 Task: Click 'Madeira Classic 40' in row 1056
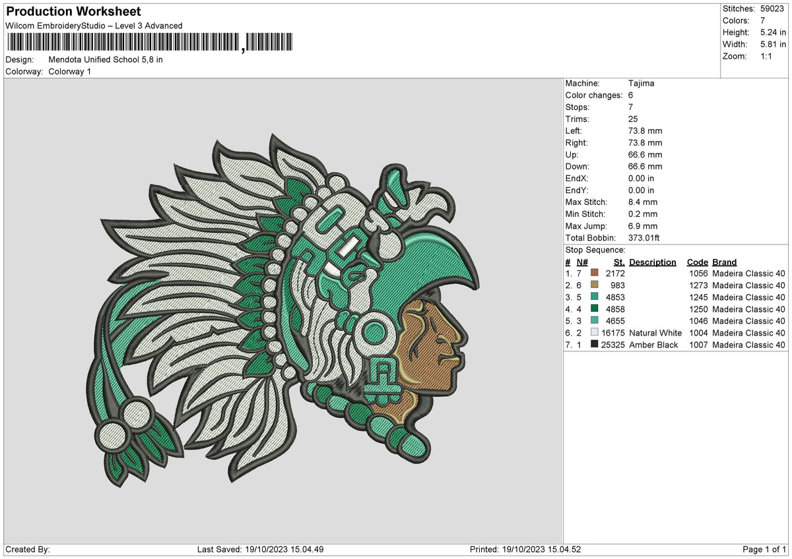click(748, 274)
